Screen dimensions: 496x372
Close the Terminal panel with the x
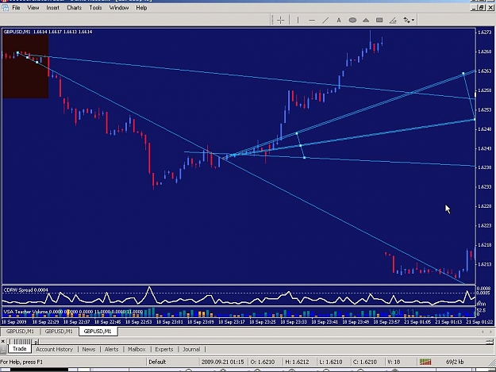[x=3, y=341]
